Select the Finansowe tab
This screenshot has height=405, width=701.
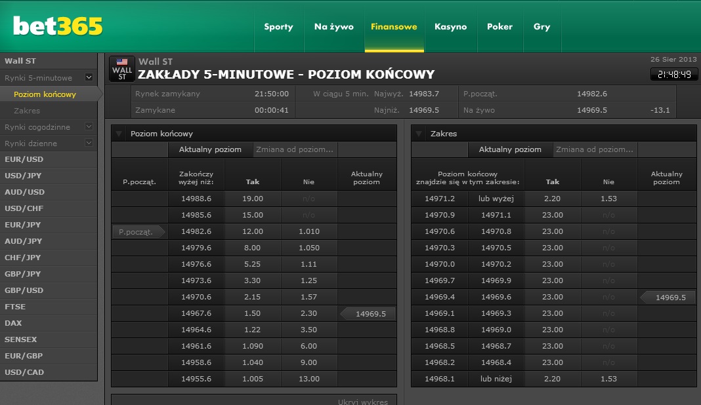394,27
